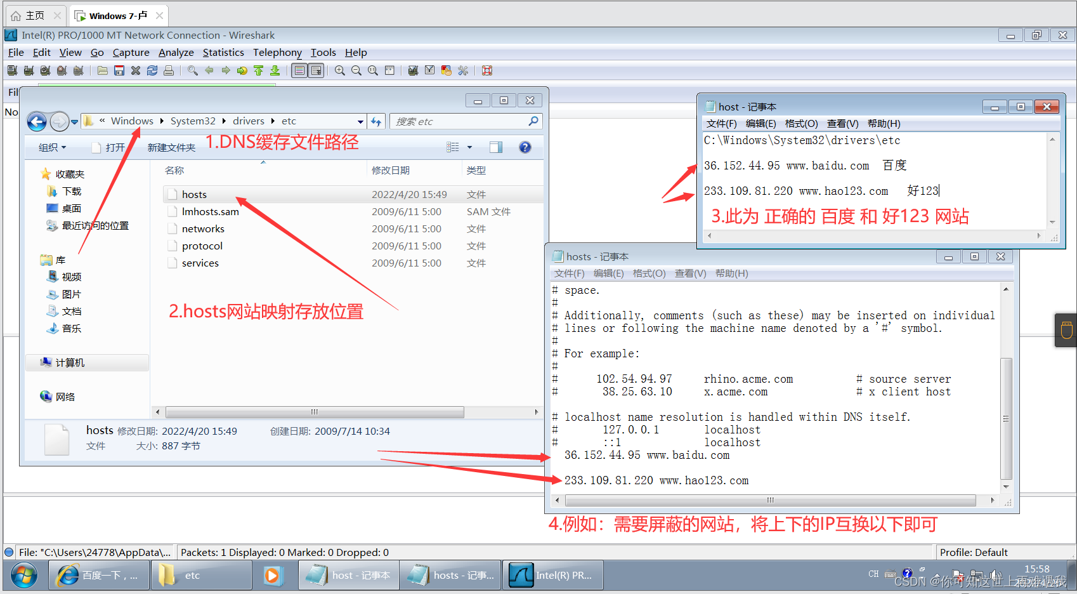Click 新建文件夹 to create a folder

pyautogui.click(x=171, y=147)
